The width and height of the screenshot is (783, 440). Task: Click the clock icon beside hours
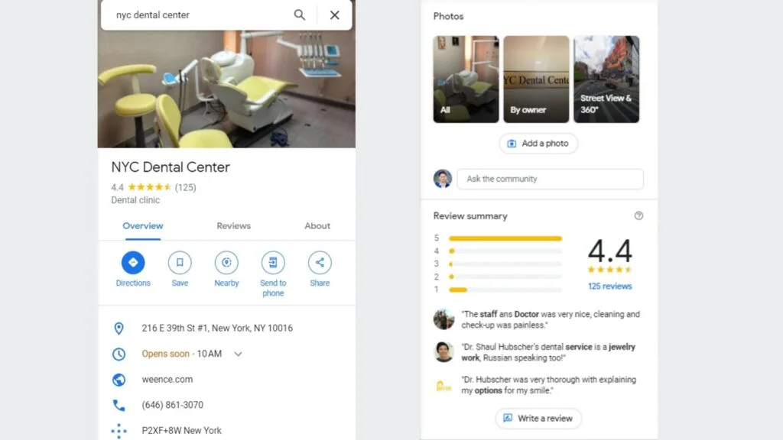(119, 354)
